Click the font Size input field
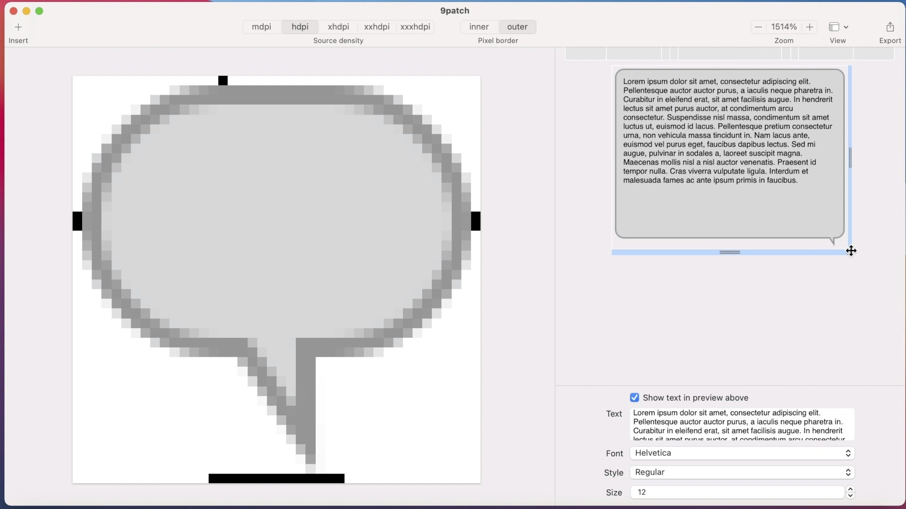The height and width of the screenshot is (509, 906). 736,492
